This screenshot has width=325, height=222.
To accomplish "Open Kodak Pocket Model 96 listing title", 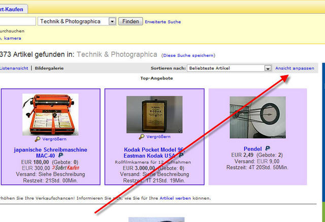I will coord(154,152).
